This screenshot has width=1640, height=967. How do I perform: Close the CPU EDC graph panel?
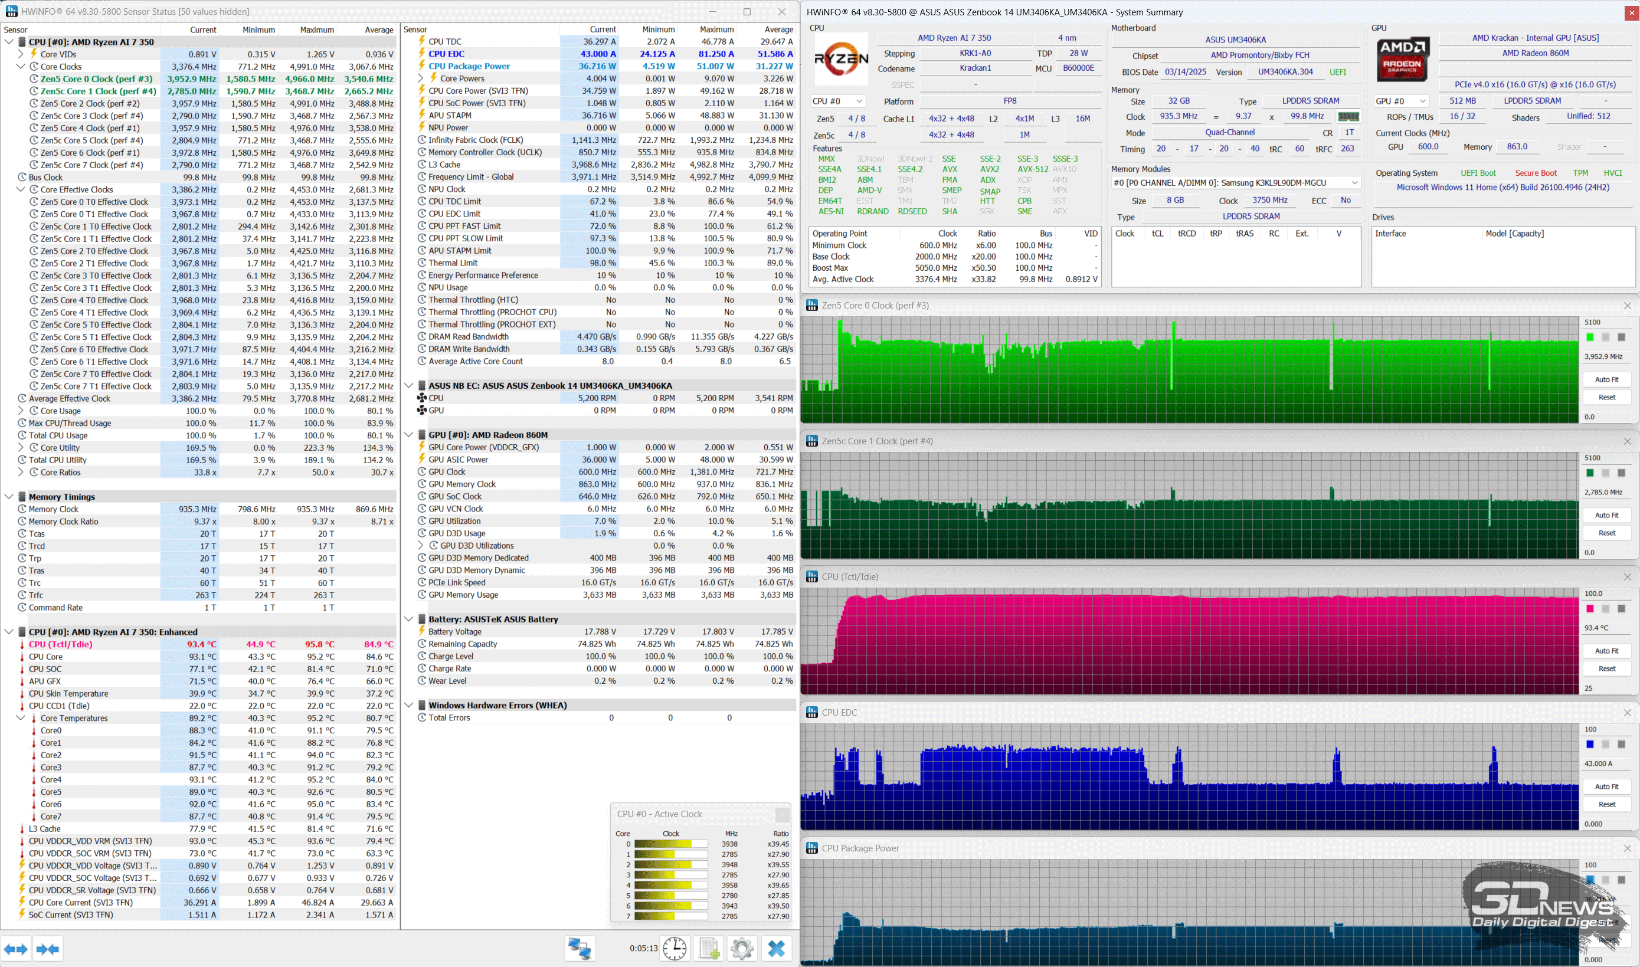[x=1627, y=713]
